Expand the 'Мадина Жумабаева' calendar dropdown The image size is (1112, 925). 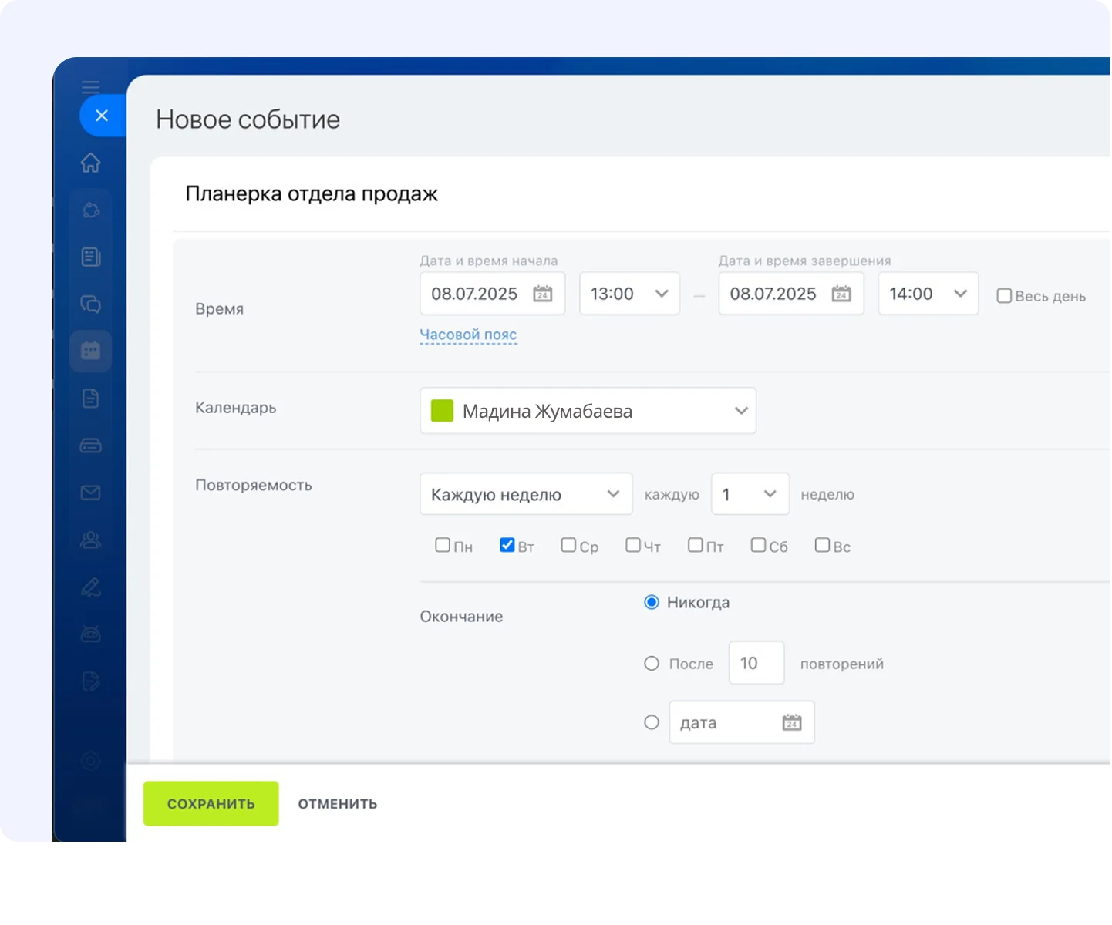(588, 411)
